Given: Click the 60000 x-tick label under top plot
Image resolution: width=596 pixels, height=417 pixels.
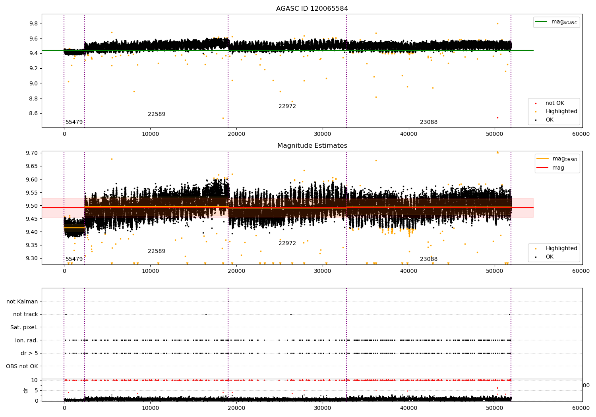Looking at the screenshot, I should click(x=581, y=134).
